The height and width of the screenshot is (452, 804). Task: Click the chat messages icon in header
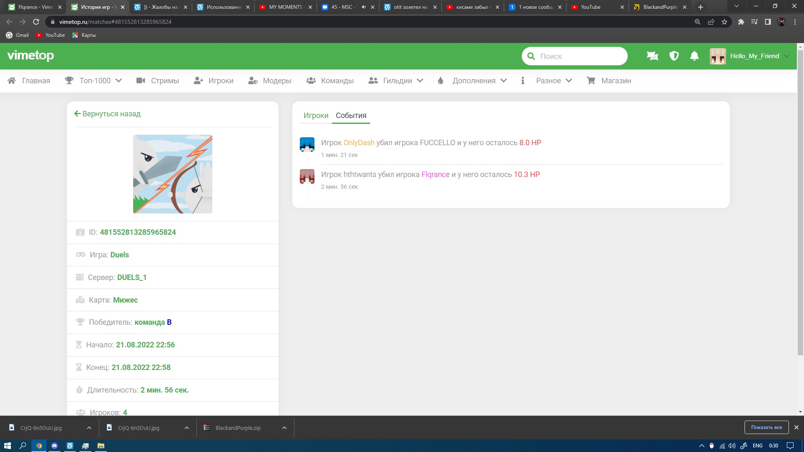click(x=652, y=56)
